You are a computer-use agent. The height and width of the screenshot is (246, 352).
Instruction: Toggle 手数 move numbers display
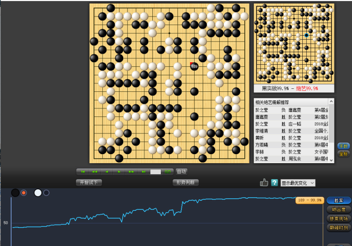[343, 146]
